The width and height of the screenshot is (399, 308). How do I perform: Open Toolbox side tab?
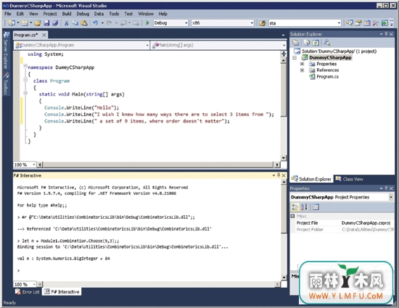(6, 83)
